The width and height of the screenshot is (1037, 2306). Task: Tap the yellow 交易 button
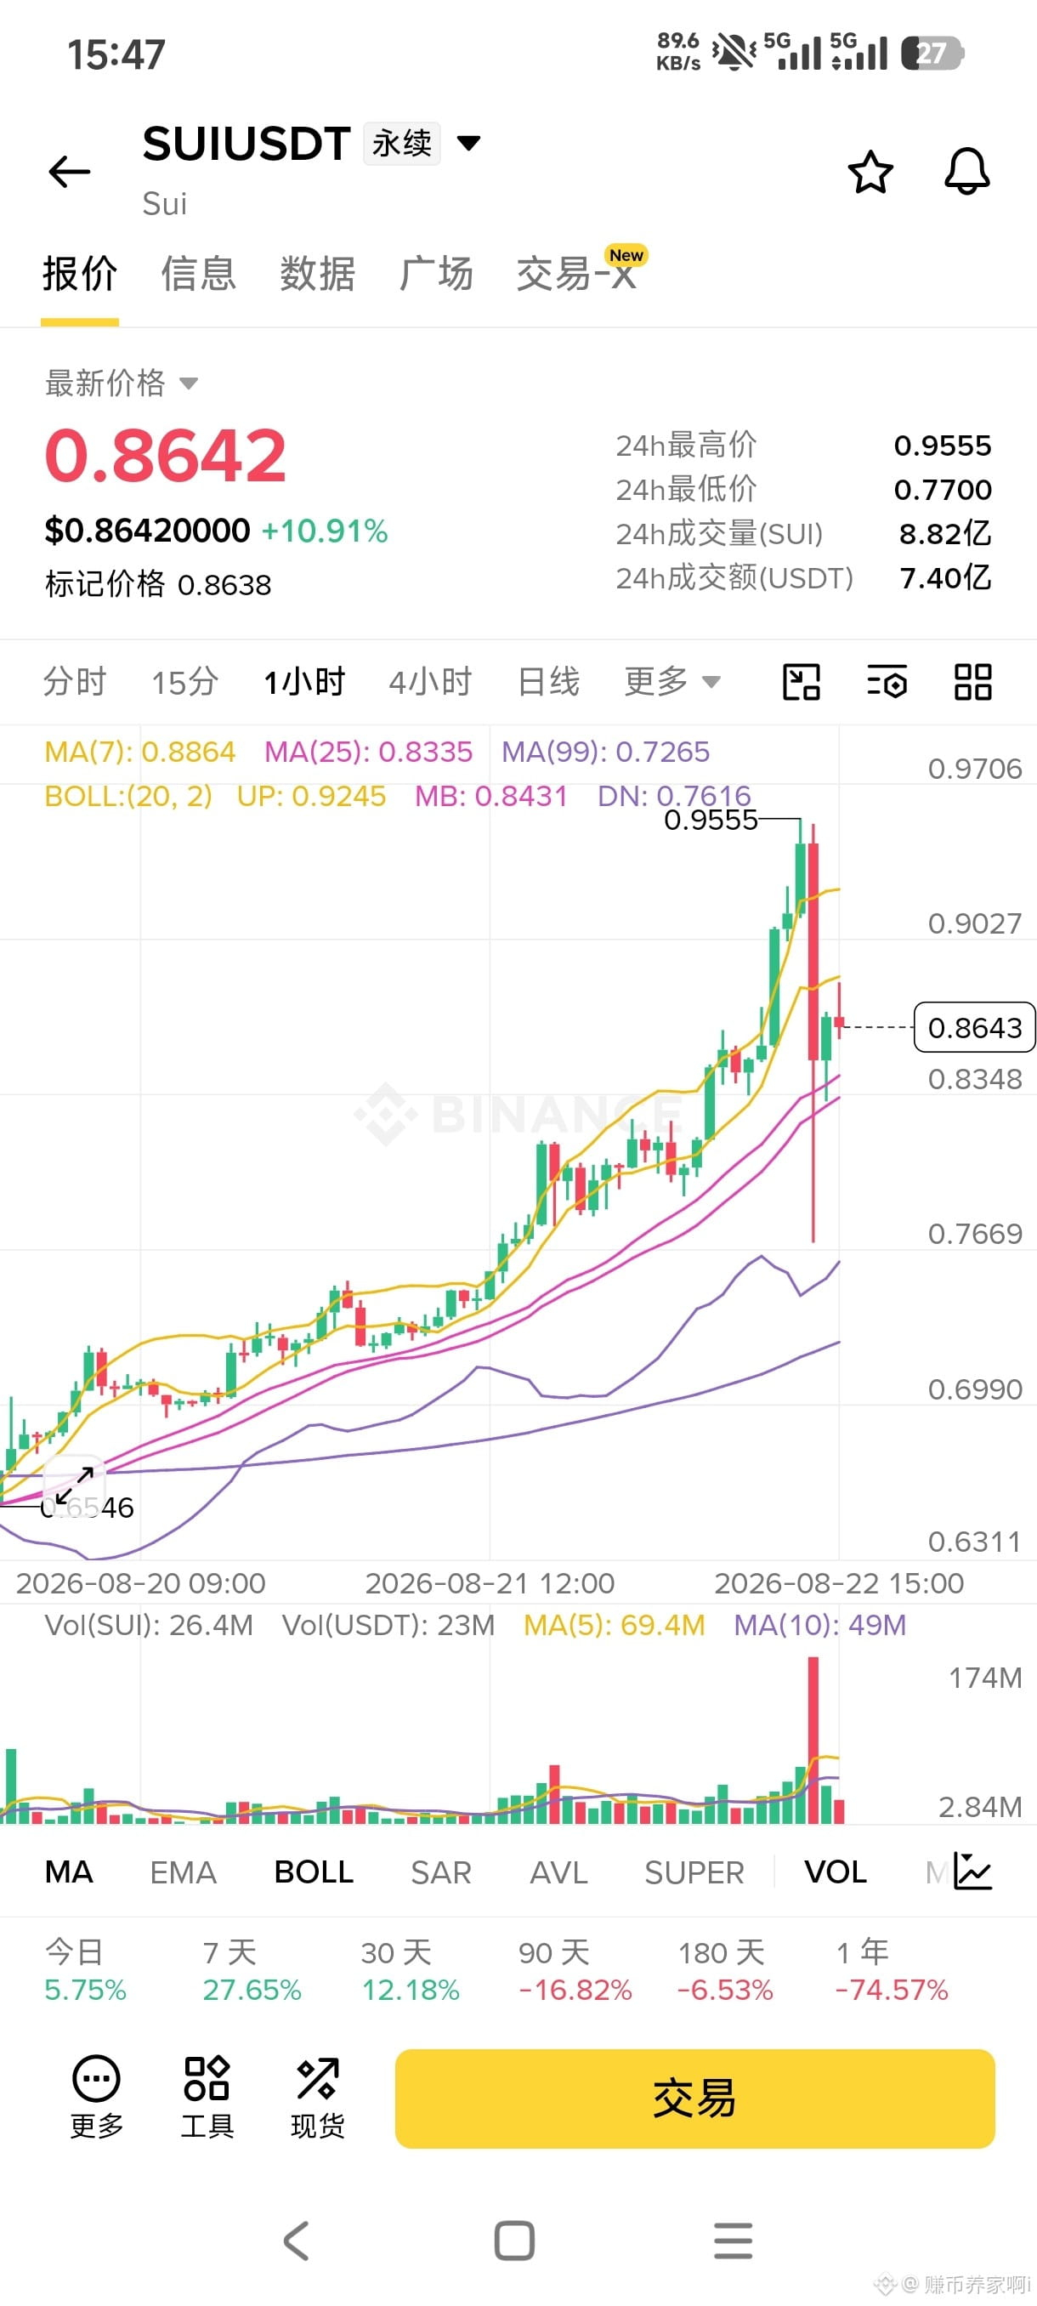695,2099
